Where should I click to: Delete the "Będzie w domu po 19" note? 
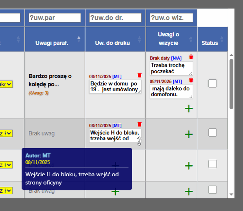coord(140,75)
